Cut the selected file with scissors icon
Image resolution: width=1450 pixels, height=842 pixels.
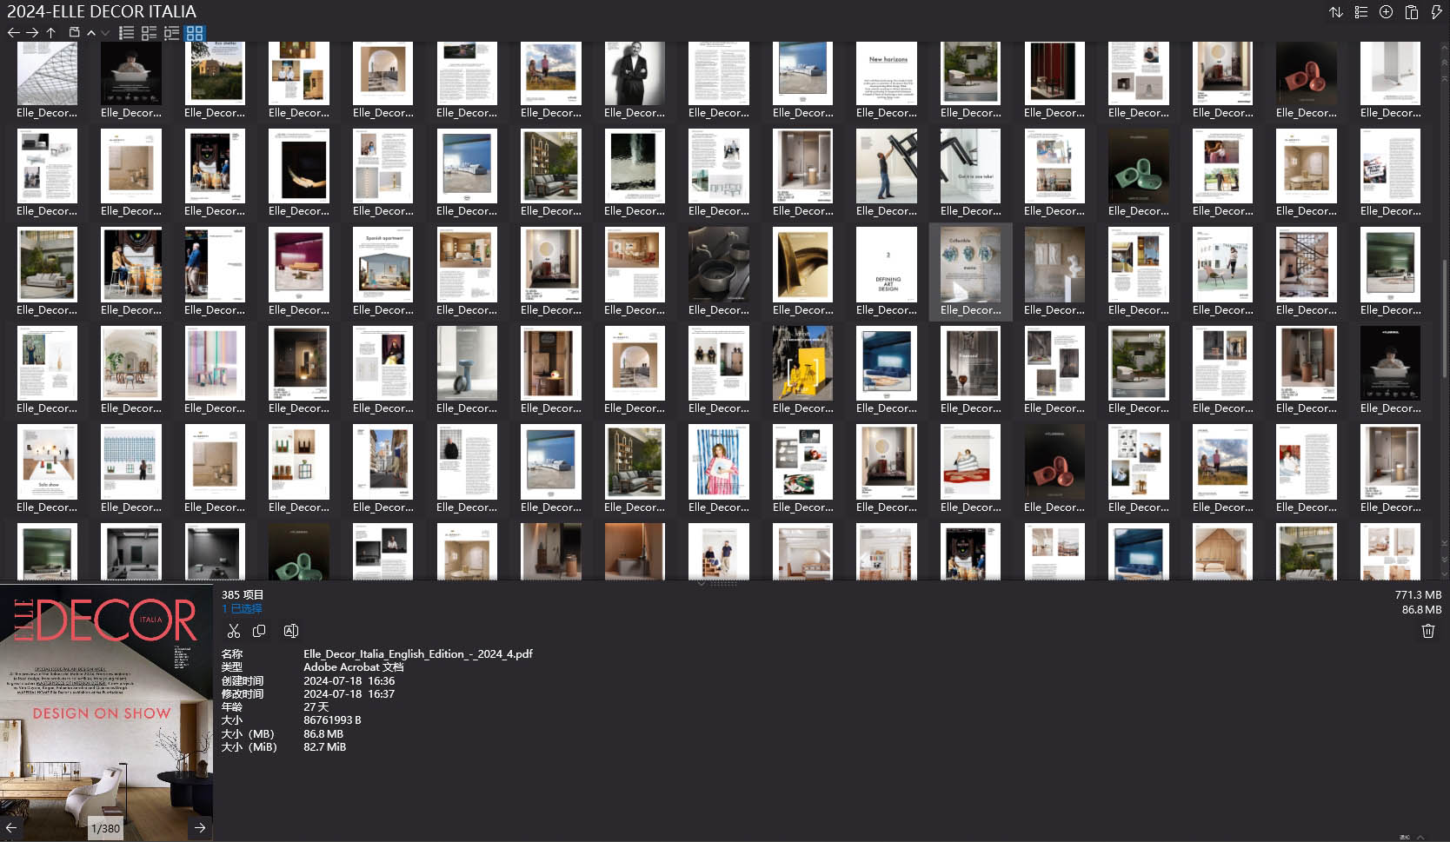tap(234, 631)
